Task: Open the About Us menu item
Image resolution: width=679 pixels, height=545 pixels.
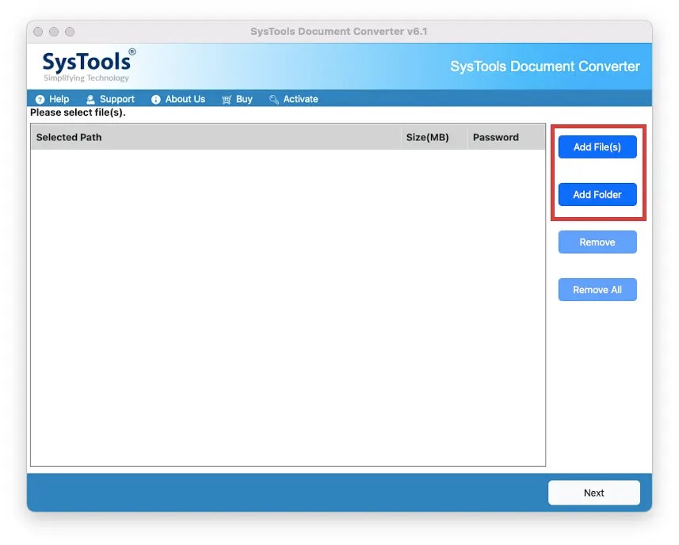Action: pyautogui.click(x=178, y=99)
